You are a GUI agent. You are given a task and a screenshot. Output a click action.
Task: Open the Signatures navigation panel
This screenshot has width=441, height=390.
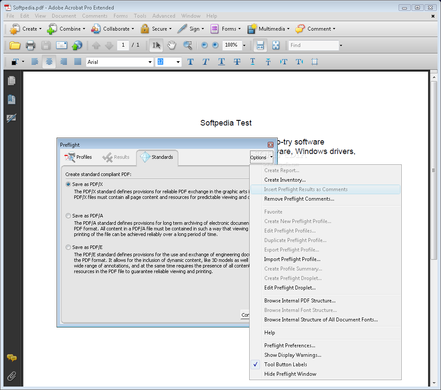(12, 118)
